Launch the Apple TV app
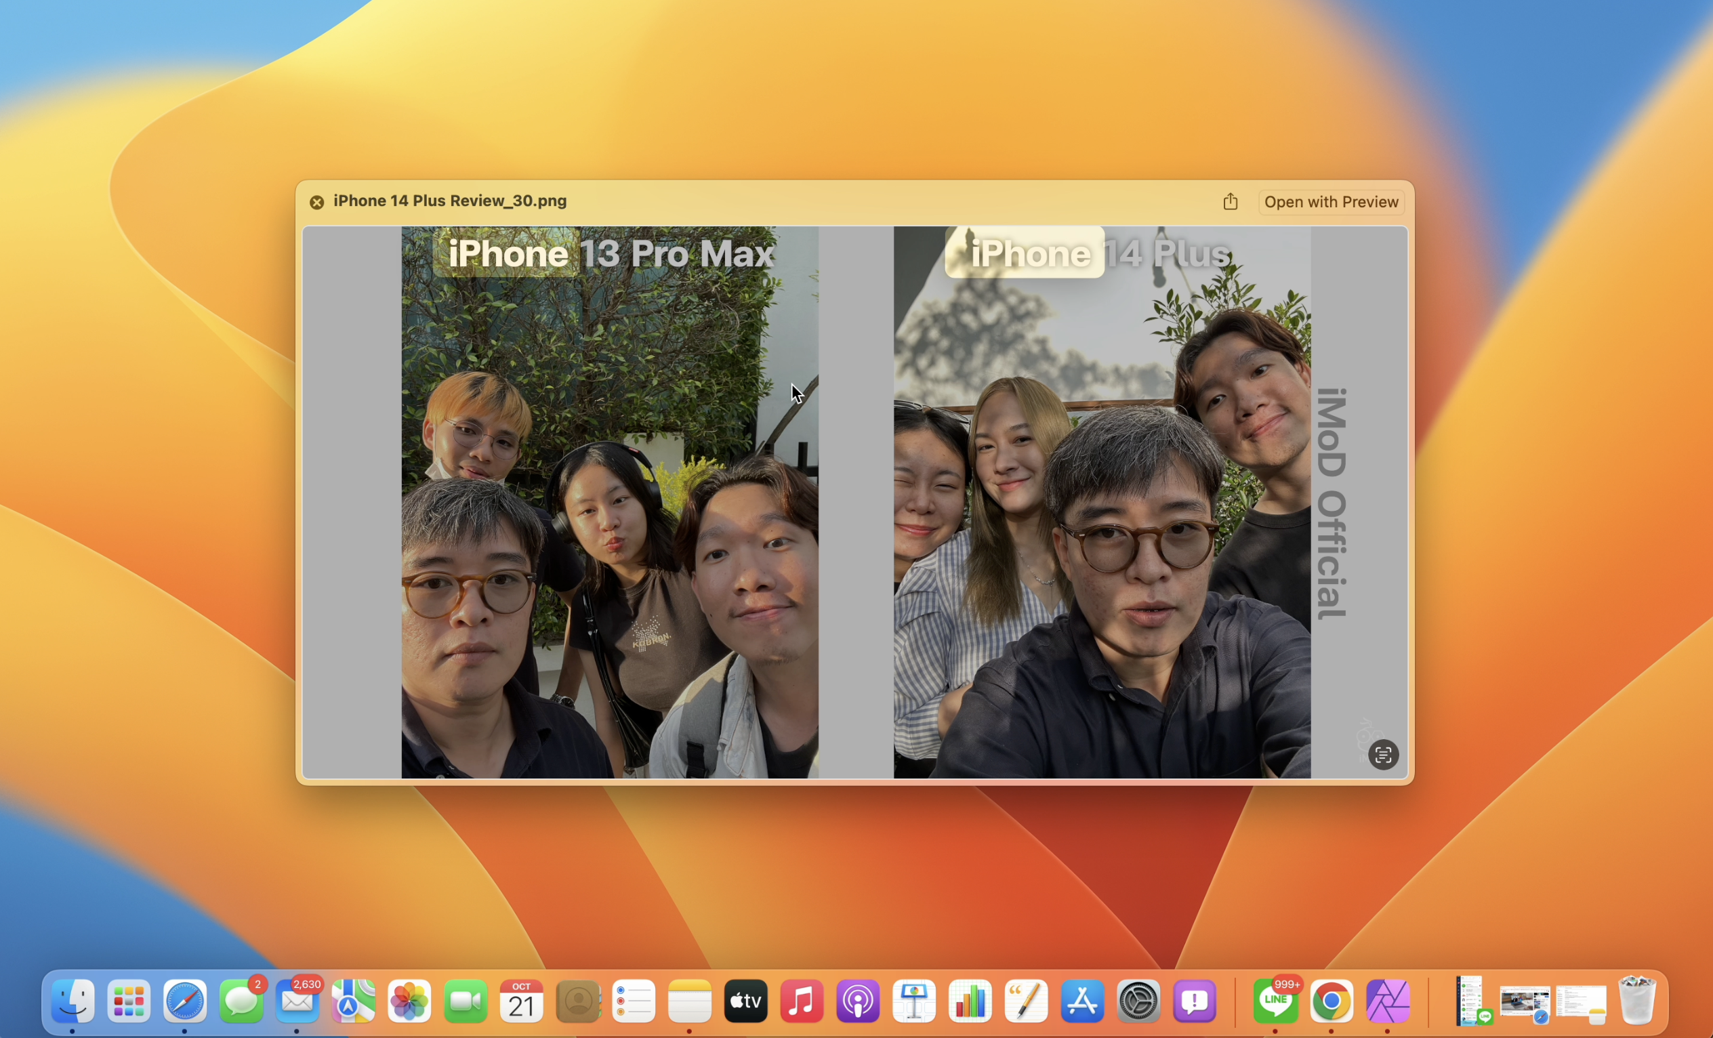The height and width of the screenshot is (1038, 1713). pos(745,1001)
